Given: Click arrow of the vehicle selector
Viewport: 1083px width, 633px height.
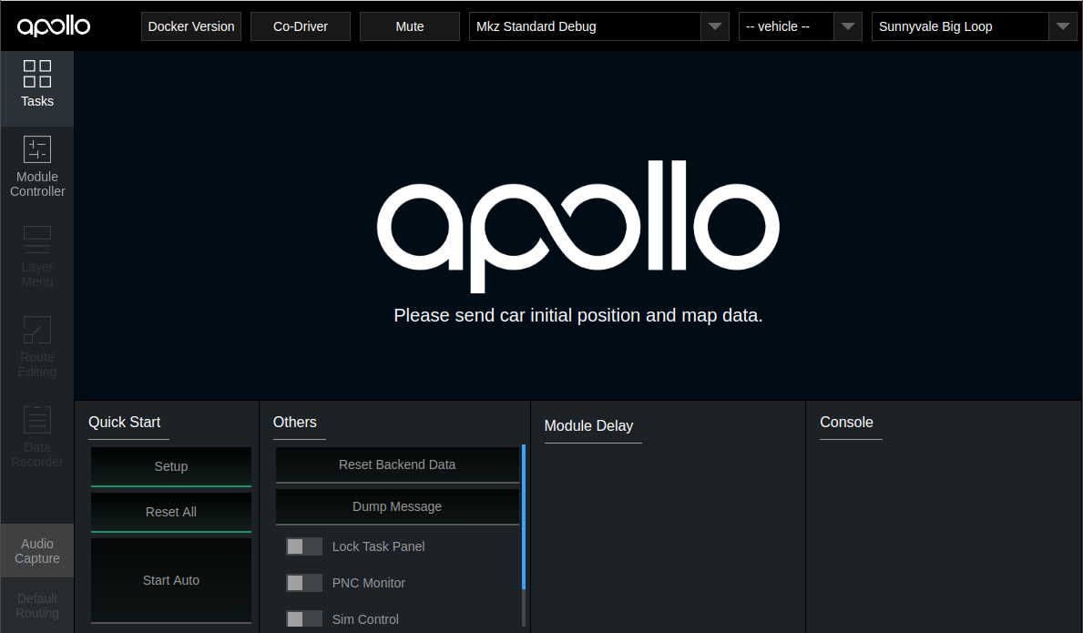Looking at the screenshot, I should click(847, 26).
